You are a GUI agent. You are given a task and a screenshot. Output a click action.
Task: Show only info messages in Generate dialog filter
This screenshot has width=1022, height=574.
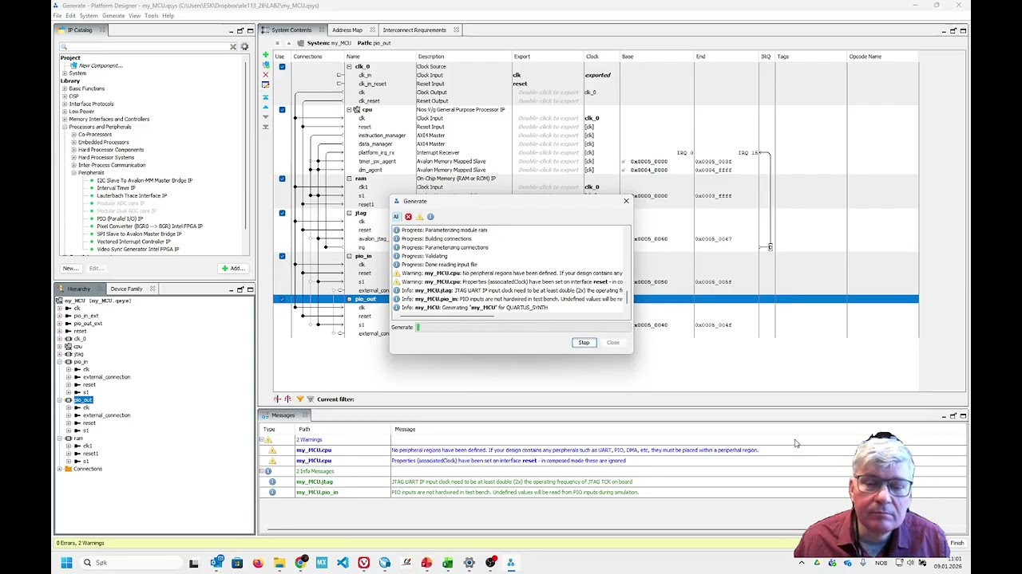430,217
